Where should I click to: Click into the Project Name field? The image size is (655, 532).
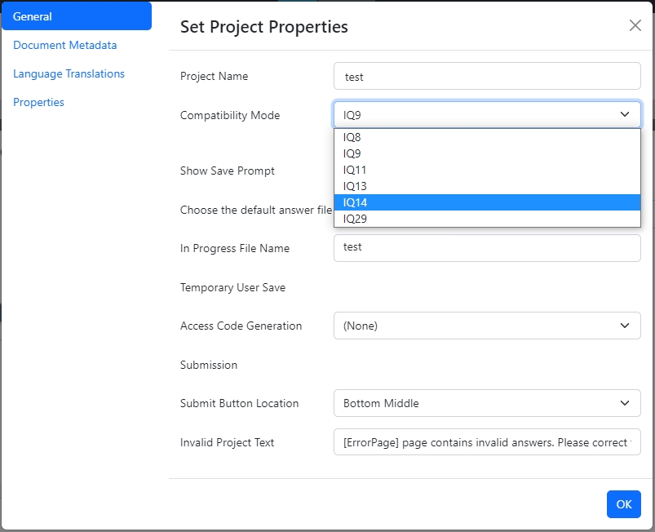point(487,77)
